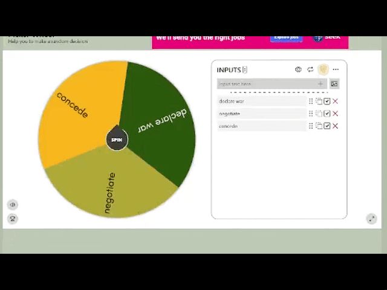Image resolution: width=387 pixels, height=290 pixels.
Task: Duplicate the declare war input
Action: pos(319,101)
